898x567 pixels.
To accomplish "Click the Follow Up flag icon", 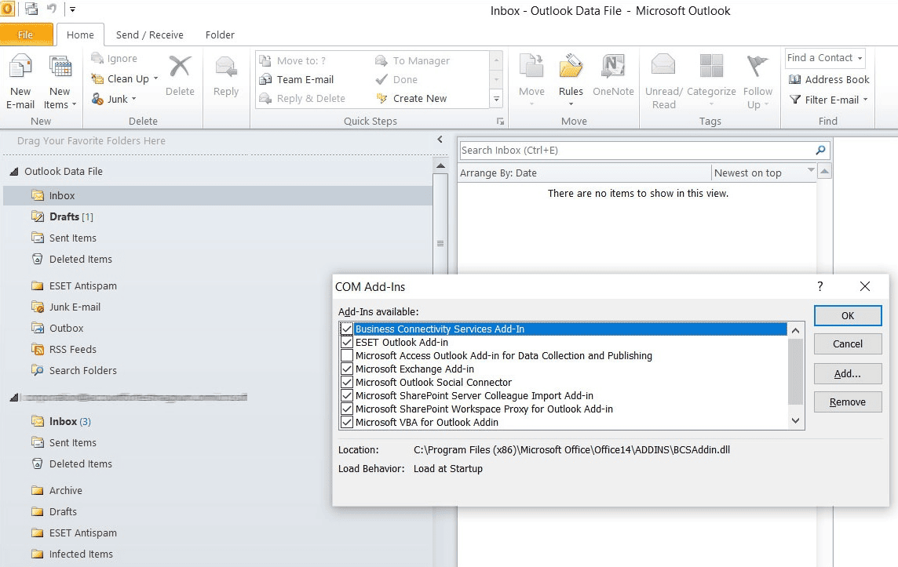I will [x=757, y=69].
